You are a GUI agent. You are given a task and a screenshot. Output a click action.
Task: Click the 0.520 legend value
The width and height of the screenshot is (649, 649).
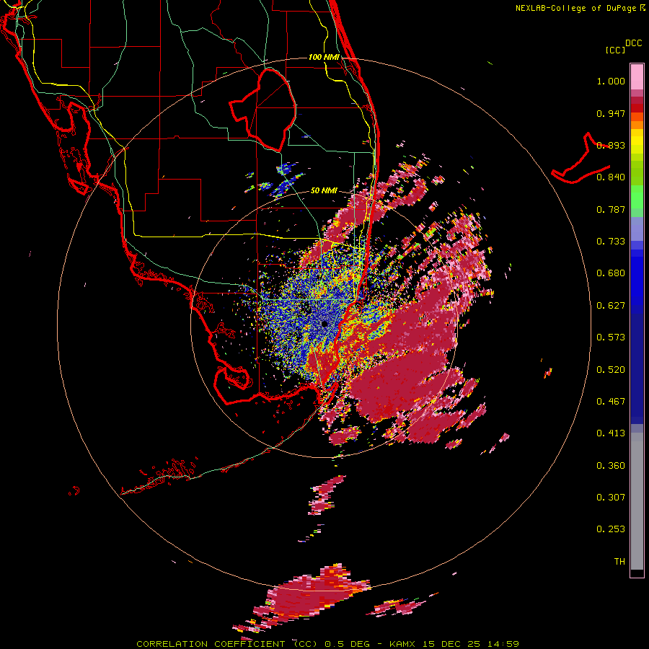pos(611,370)
